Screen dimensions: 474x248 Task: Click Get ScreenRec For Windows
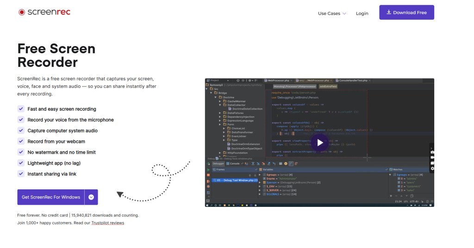(x=51, y=197)
